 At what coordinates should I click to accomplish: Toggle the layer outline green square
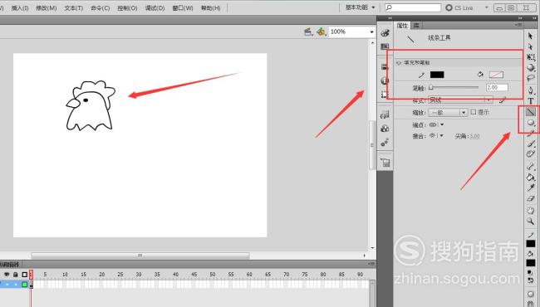[24, 285]
